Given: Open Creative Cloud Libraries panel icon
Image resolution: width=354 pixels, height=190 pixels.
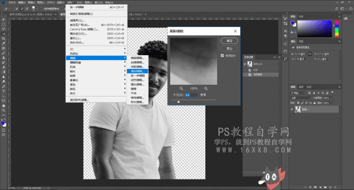Looking at the screenshot, I should point(345,18).
